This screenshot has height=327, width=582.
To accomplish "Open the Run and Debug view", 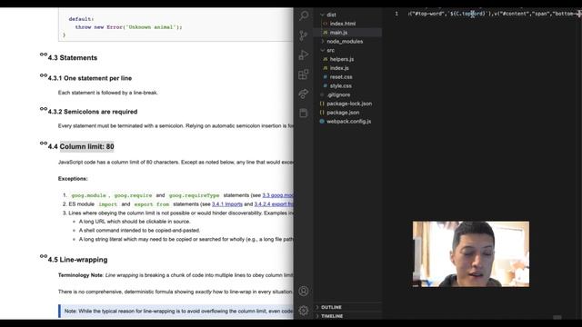I will pos(304,54).
